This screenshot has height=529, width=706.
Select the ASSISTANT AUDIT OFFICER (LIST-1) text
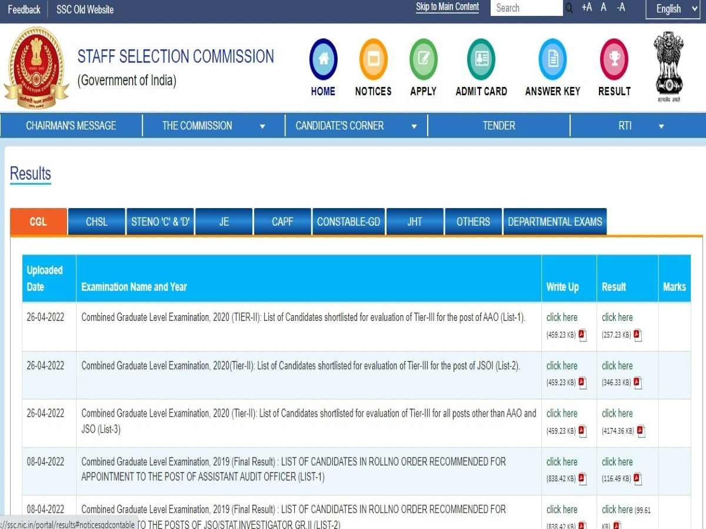pyautogui.click(x=294, y=470)
